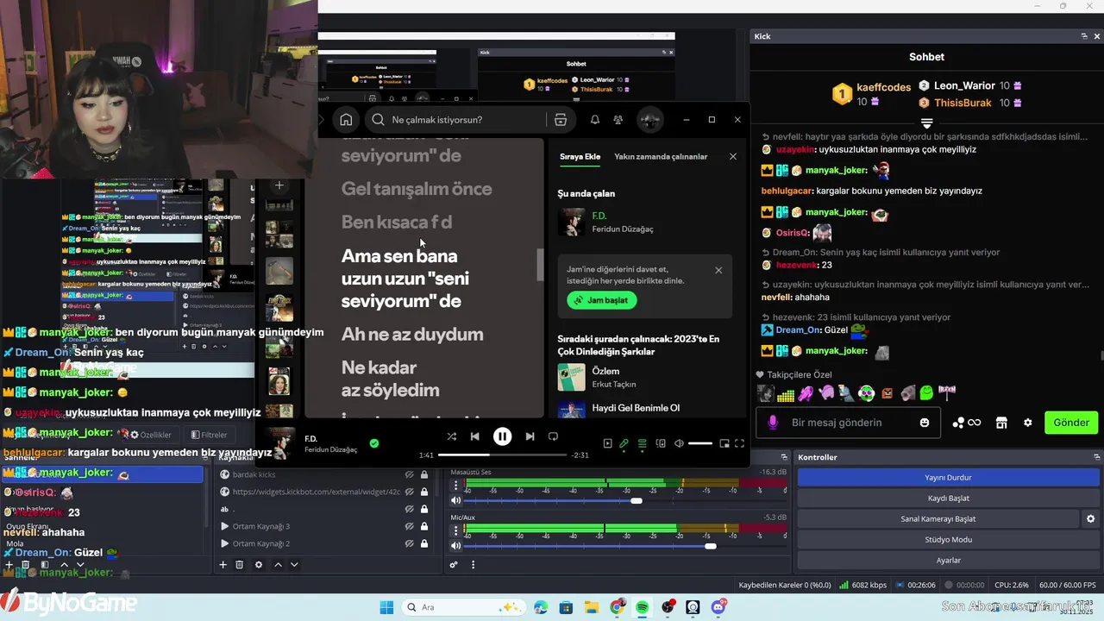Toggle Spotify lyrics microphone icon
The image size is (1104, 621).
coord(624,444)
